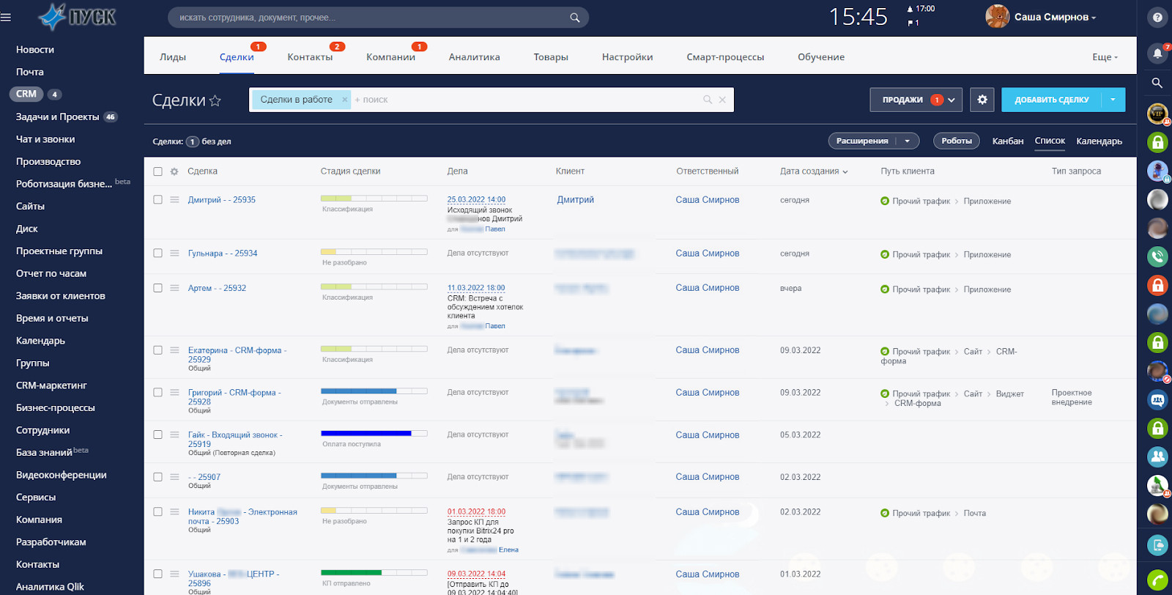Open client link Дмитрий
1172x595 pixels.
point(576,200)
